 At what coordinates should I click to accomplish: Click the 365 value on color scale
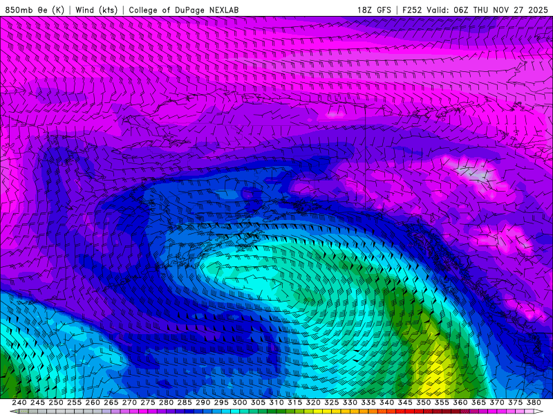coord(478,403)
